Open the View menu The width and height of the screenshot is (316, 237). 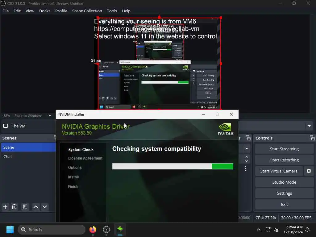tap(30, 11)
